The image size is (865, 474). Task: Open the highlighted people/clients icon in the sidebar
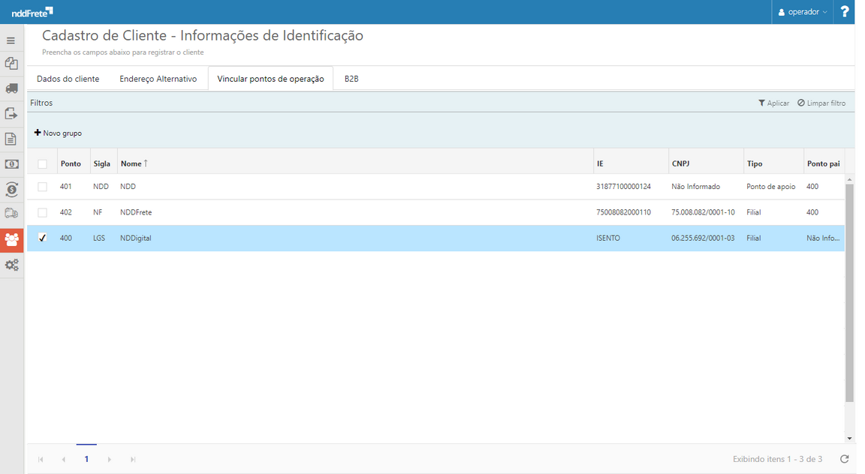[11, 238]
